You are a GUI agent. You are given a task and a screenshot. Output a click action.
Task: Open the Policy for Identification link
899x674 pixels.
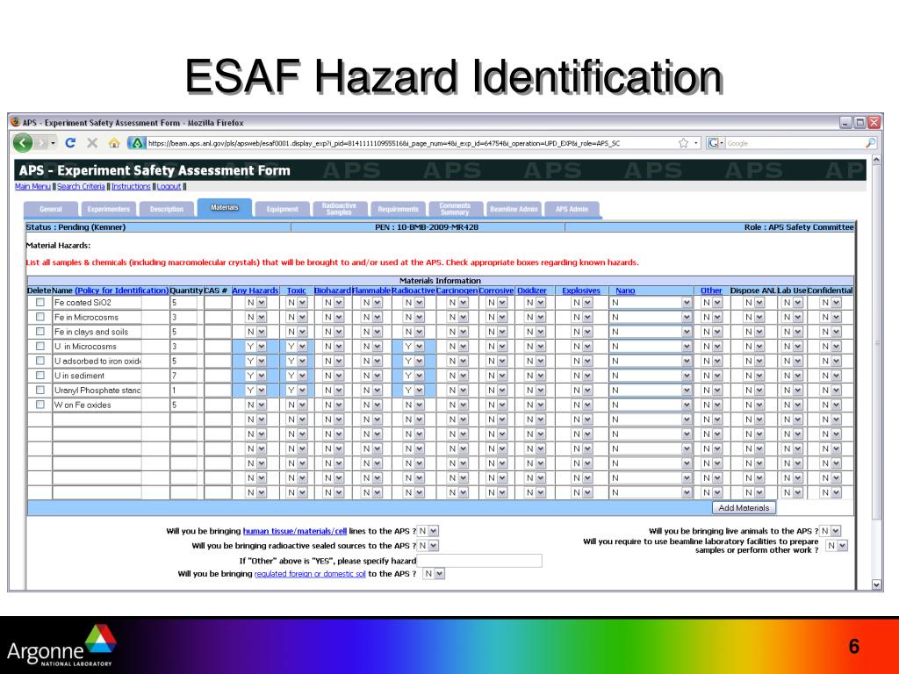[122, 290]
